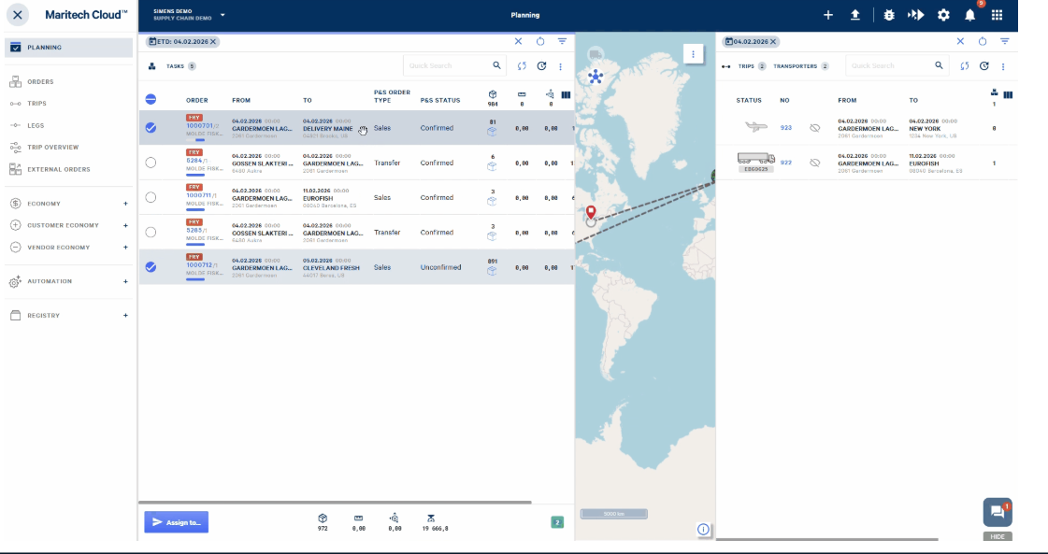The width and height of the screenshot is (1048, 554).
Task: Click sync arrows icon in tasks toolbar
Action: (x=522, y=66)
